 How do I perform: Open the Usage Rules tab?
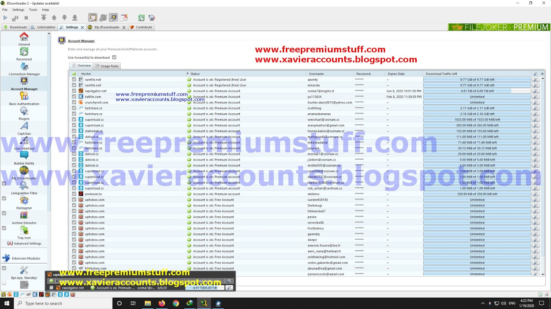pos(107,66)
